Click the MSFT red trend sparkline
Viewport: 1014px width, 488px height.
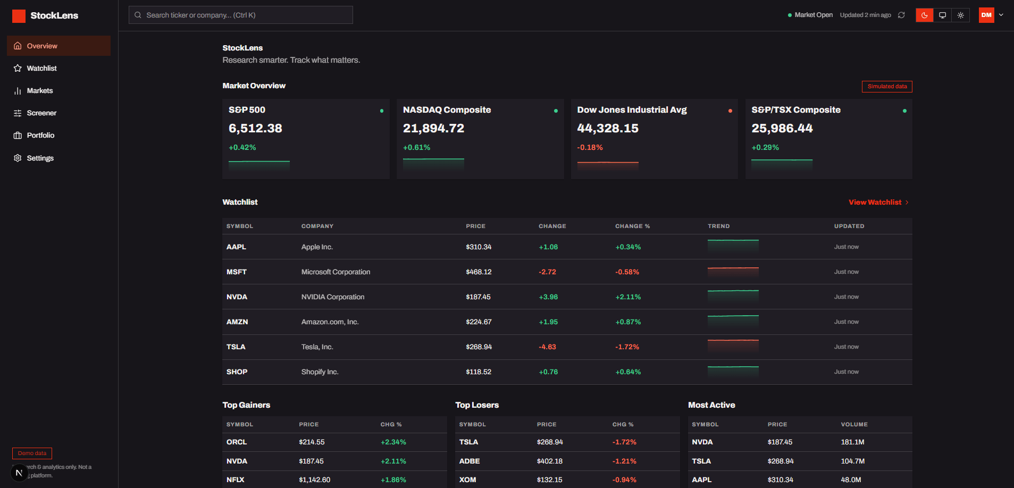[733, 272]
